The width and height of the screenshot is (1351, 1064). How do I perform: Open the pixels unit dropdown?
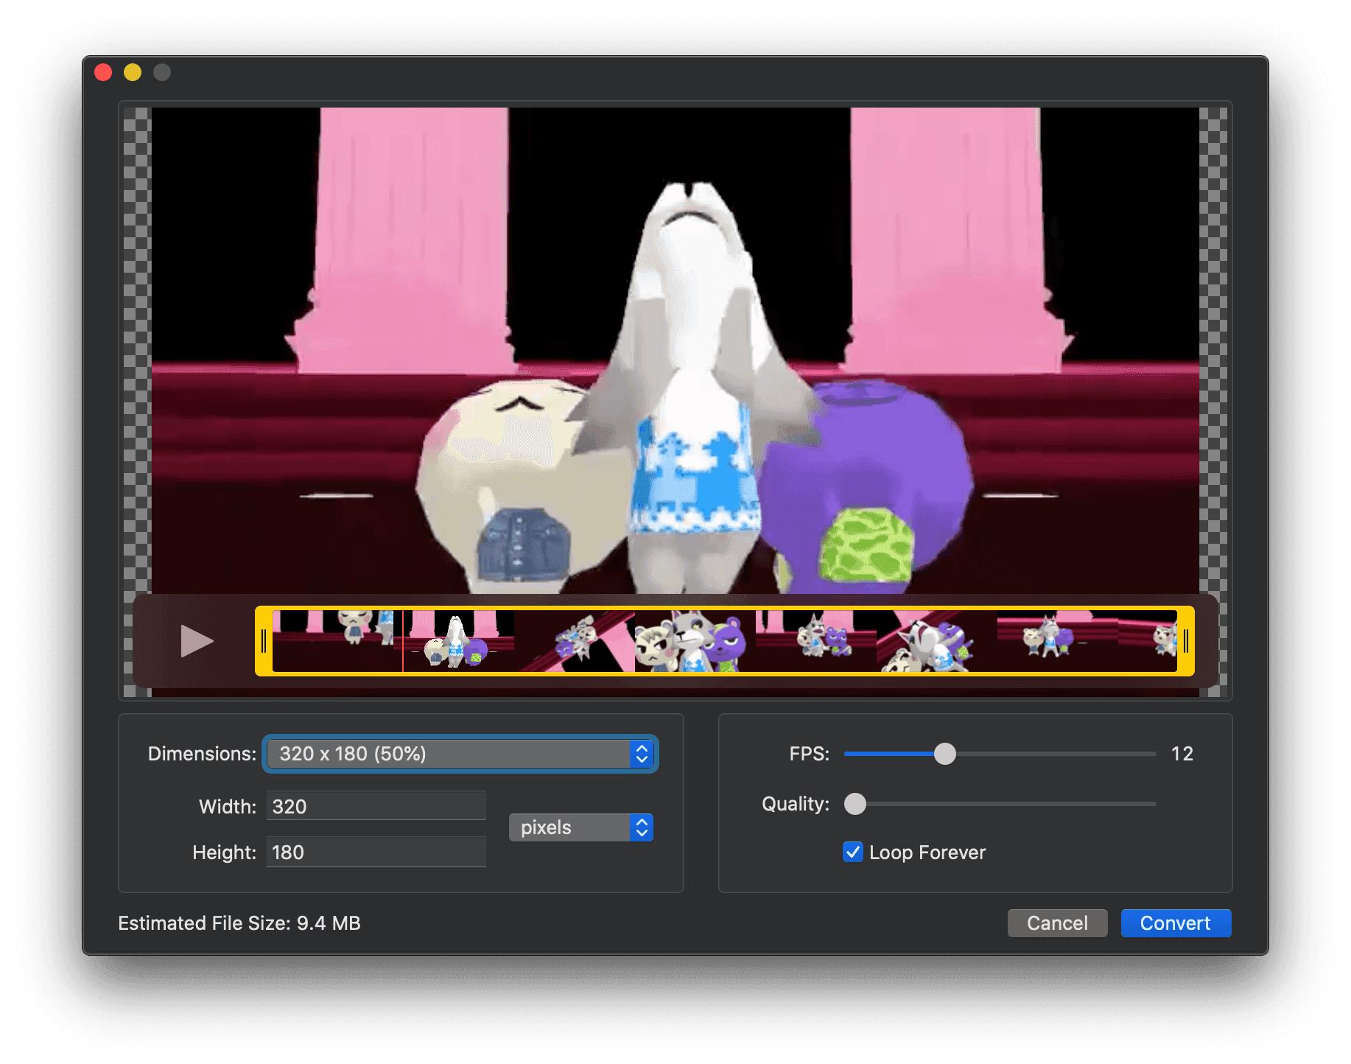[580, 827]
